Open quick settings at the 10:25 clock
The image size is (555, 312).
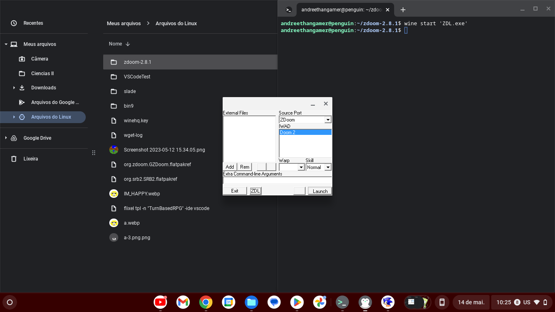(522, 302)
